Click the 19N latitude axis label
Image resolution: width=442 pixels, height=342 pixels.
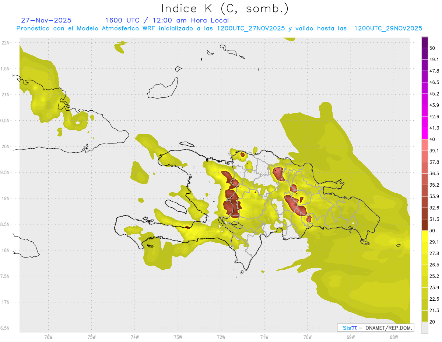tap(6, 198)
